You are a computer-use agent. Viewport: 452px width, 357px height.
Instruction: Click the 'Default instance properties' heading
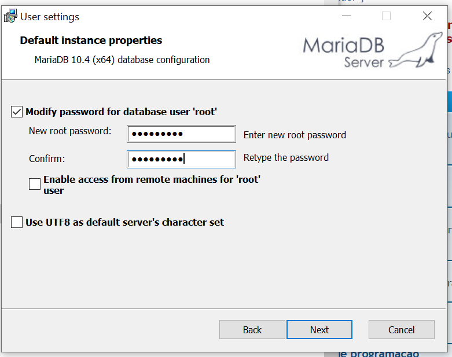coord(91,41)
